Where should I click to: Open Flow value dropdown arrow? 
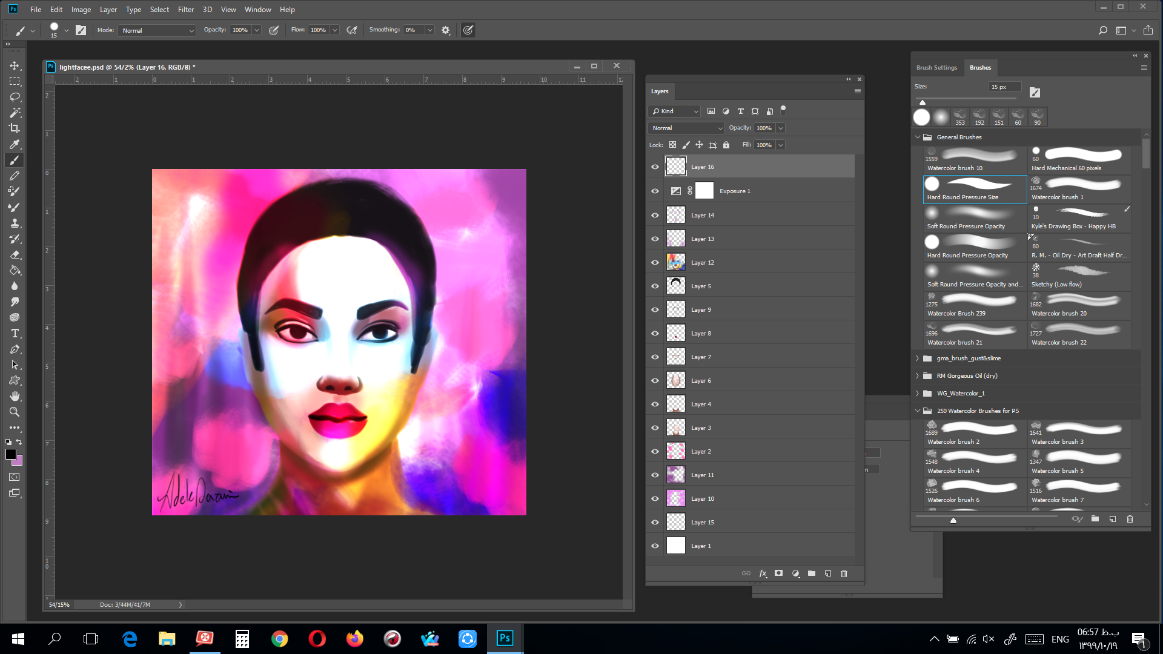coord(335,30)
